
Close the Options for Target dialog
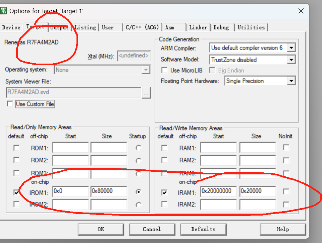(x=301, y=11)
